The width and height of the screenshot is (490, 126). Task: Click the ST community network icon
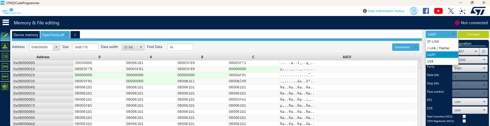[462, 11]
